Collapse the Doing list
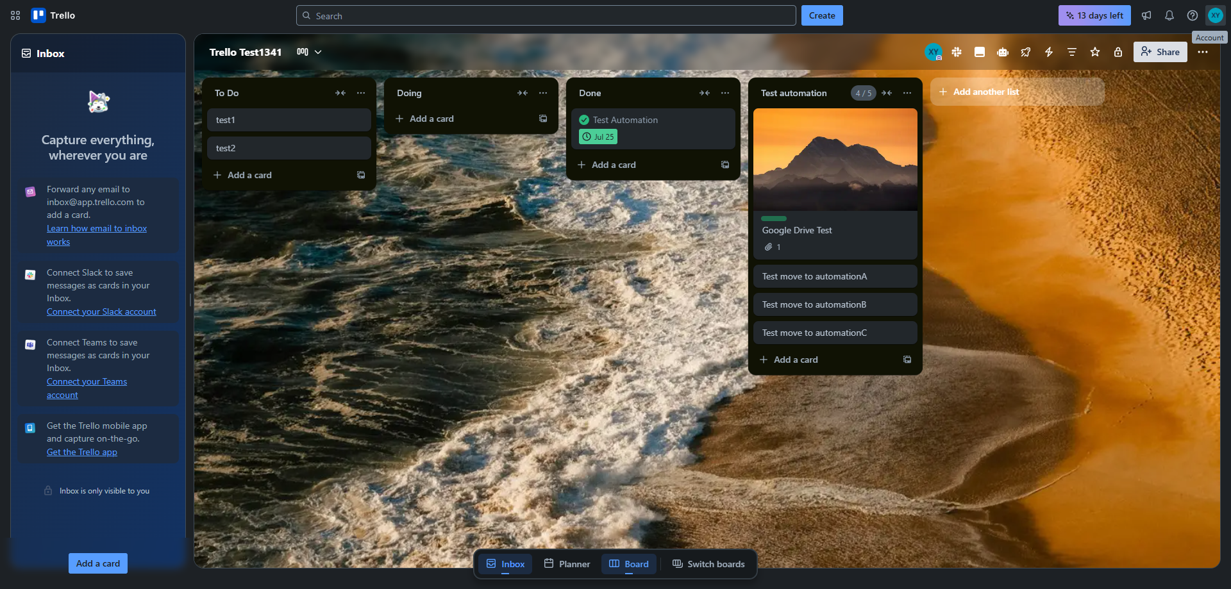 [x=523, y=93]
